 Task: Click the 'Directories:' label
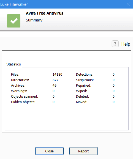point(20,80)
